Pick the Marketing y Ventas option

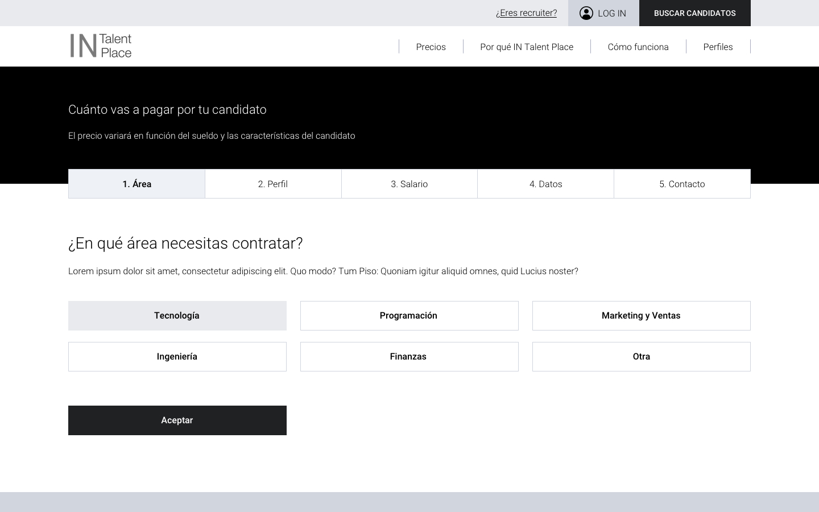pos(642,316)
